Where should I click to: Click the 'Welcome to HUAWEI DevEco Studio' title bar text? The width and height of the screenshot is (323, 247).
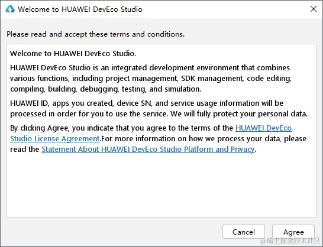pyautogui.click(x=80, y=9)
